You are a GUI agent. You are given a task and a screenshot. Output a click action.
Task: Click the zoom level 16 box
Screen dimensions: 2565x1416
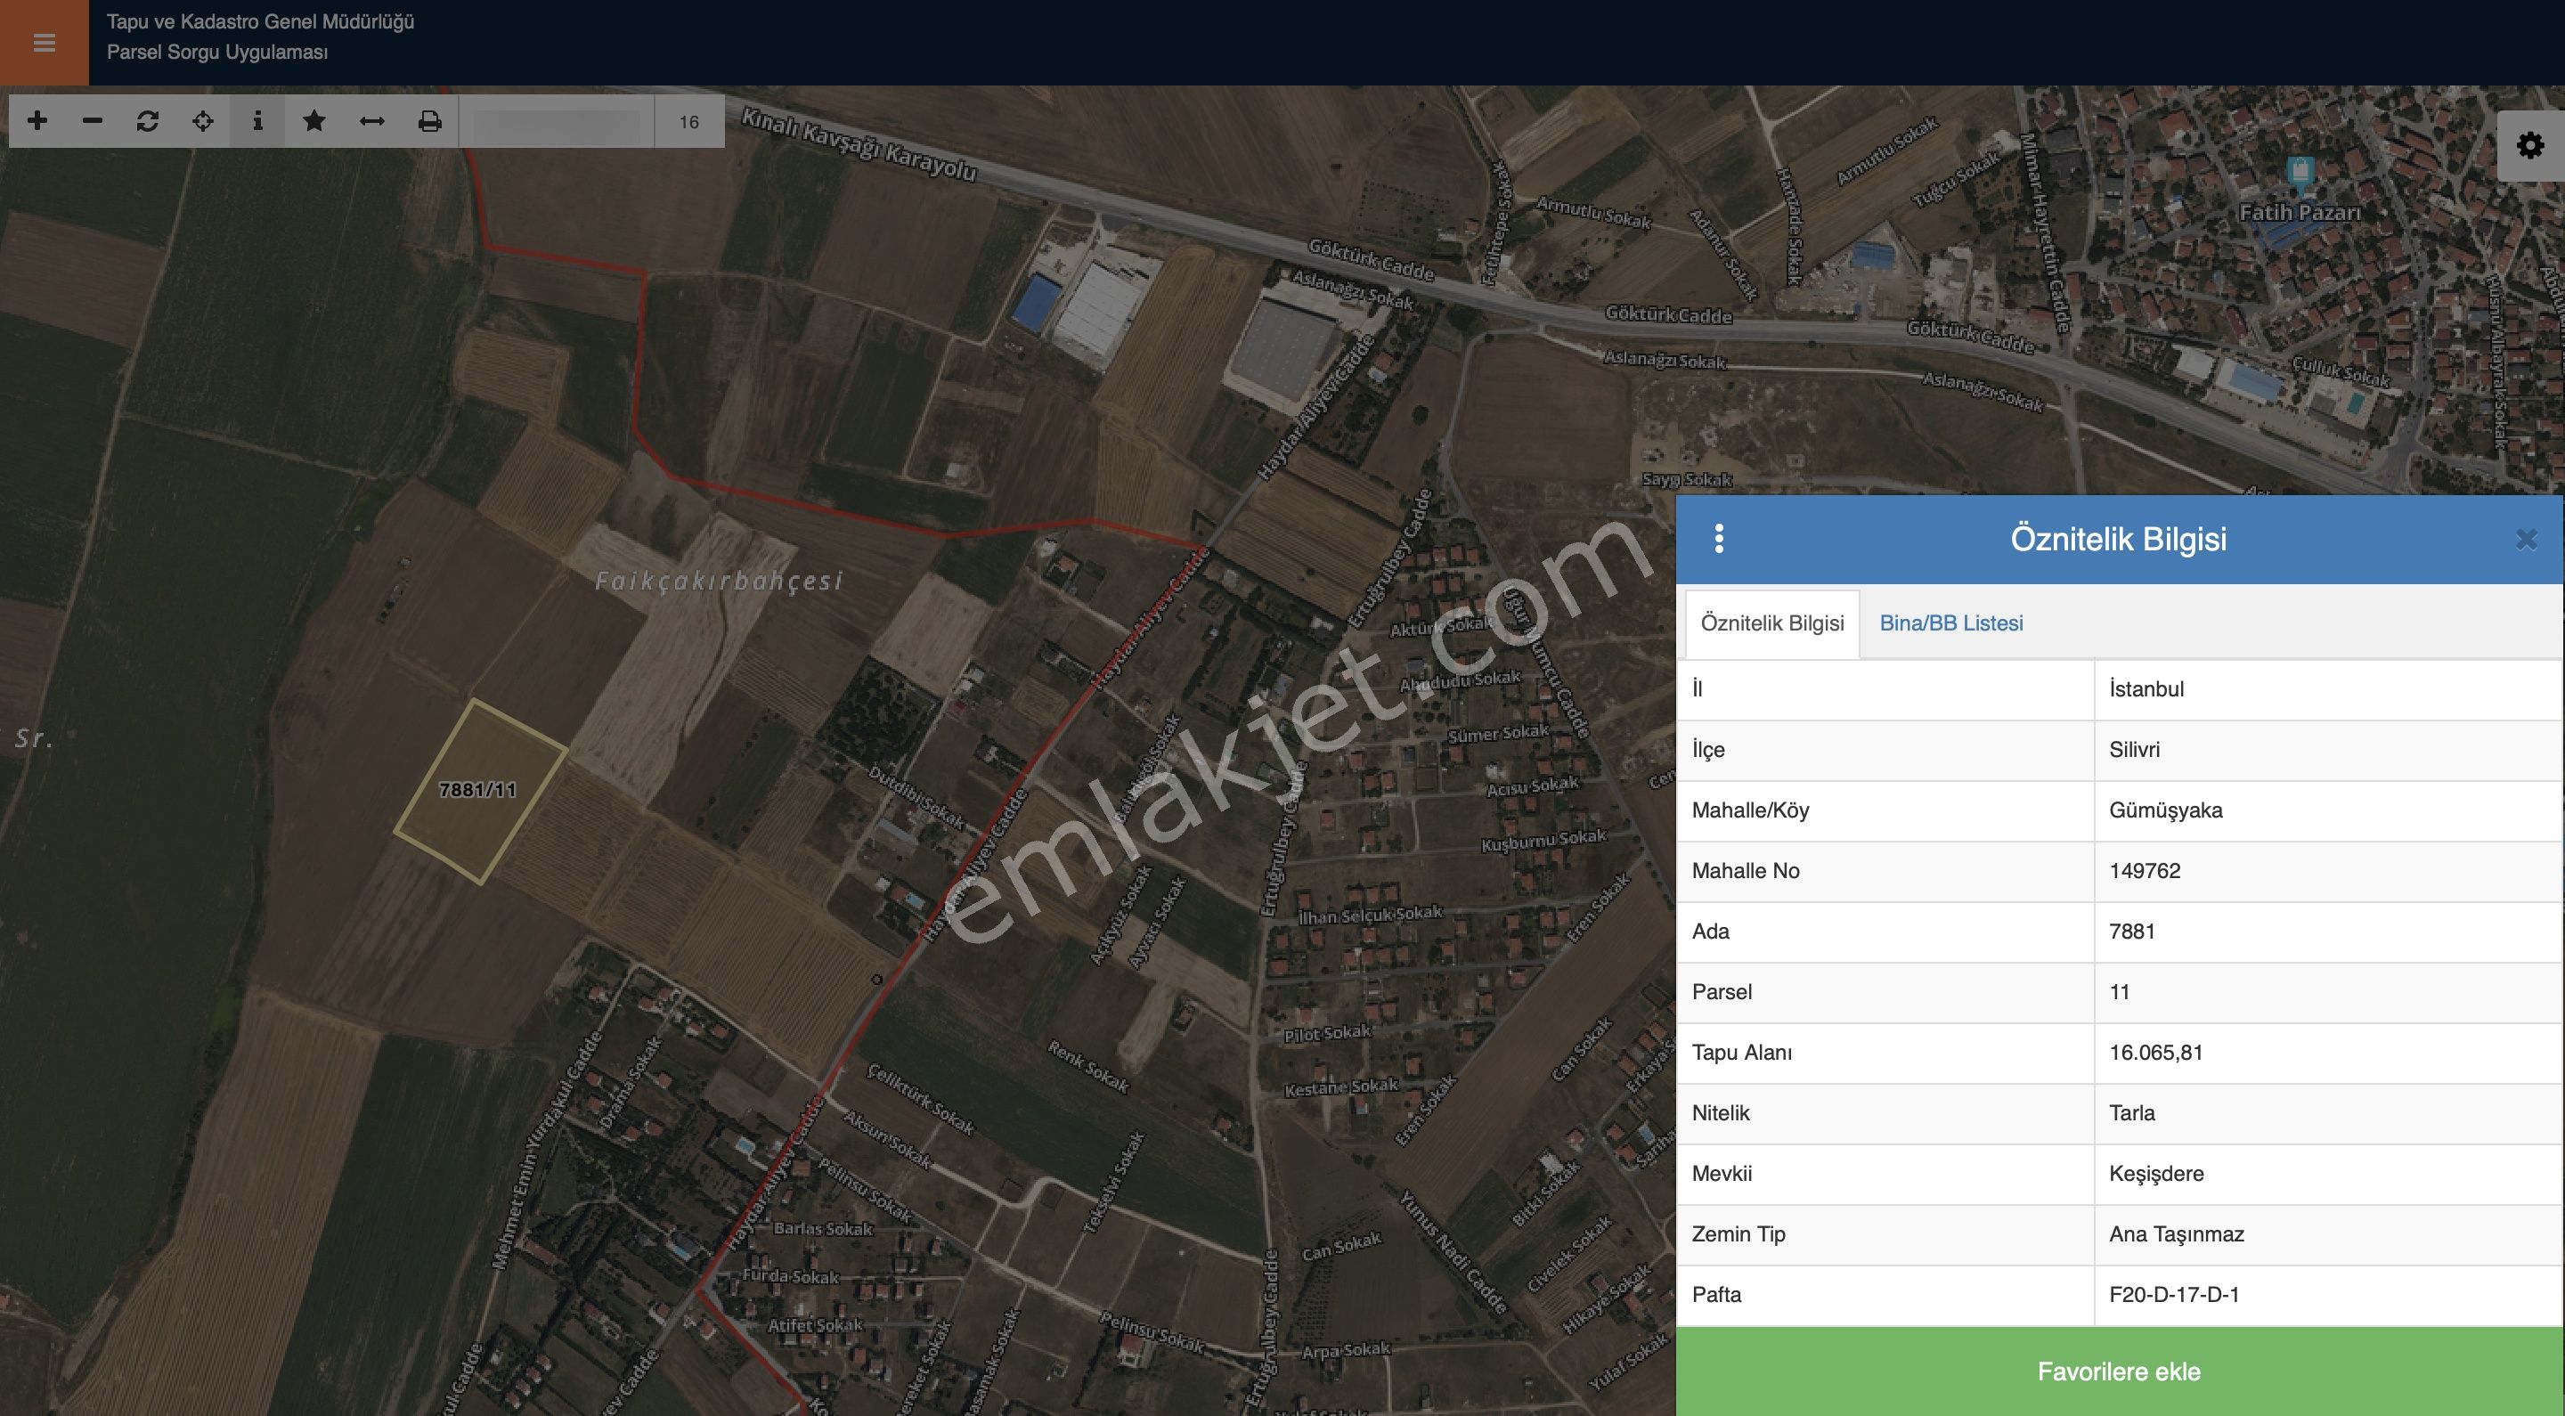(x=689, y=121)
